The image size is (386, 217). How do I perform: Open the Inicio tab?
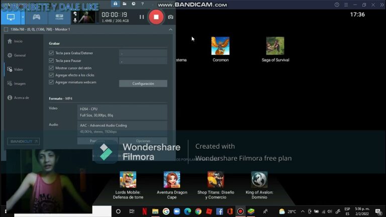[15, 41]
